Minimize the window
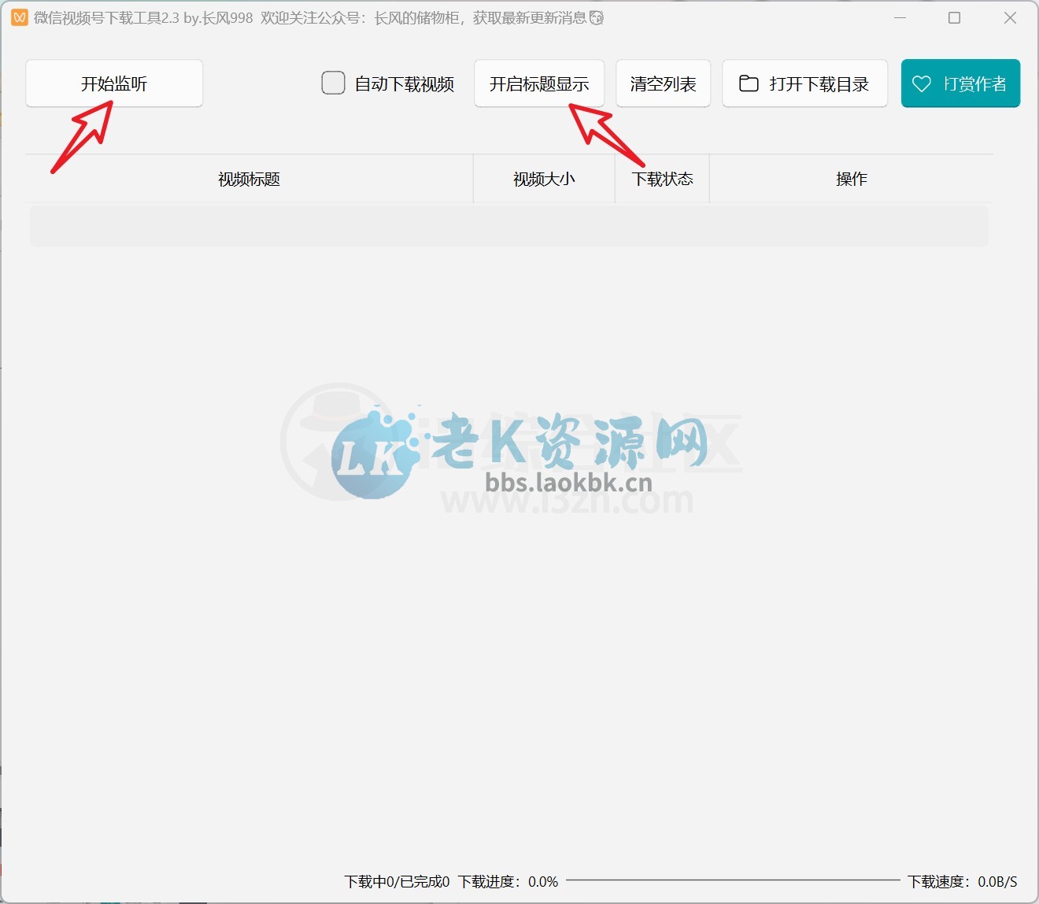1039x904 pixels. (x=900, y=17)
